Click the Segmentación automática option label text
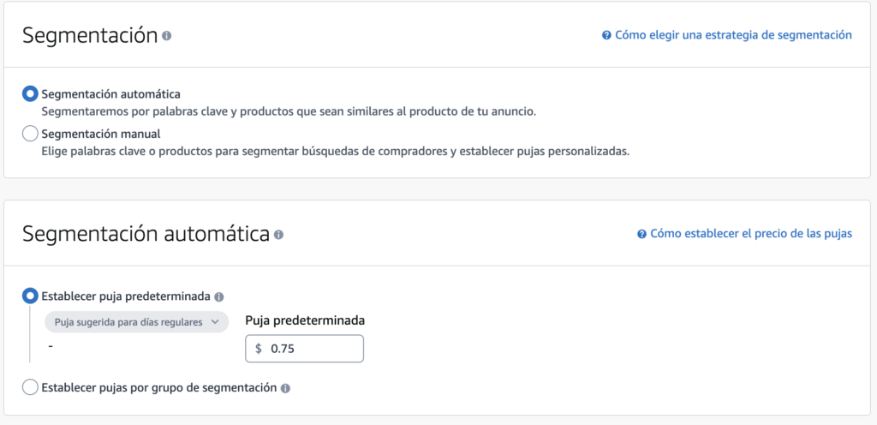The image size is (877, 425). click(x=110, y=94)
